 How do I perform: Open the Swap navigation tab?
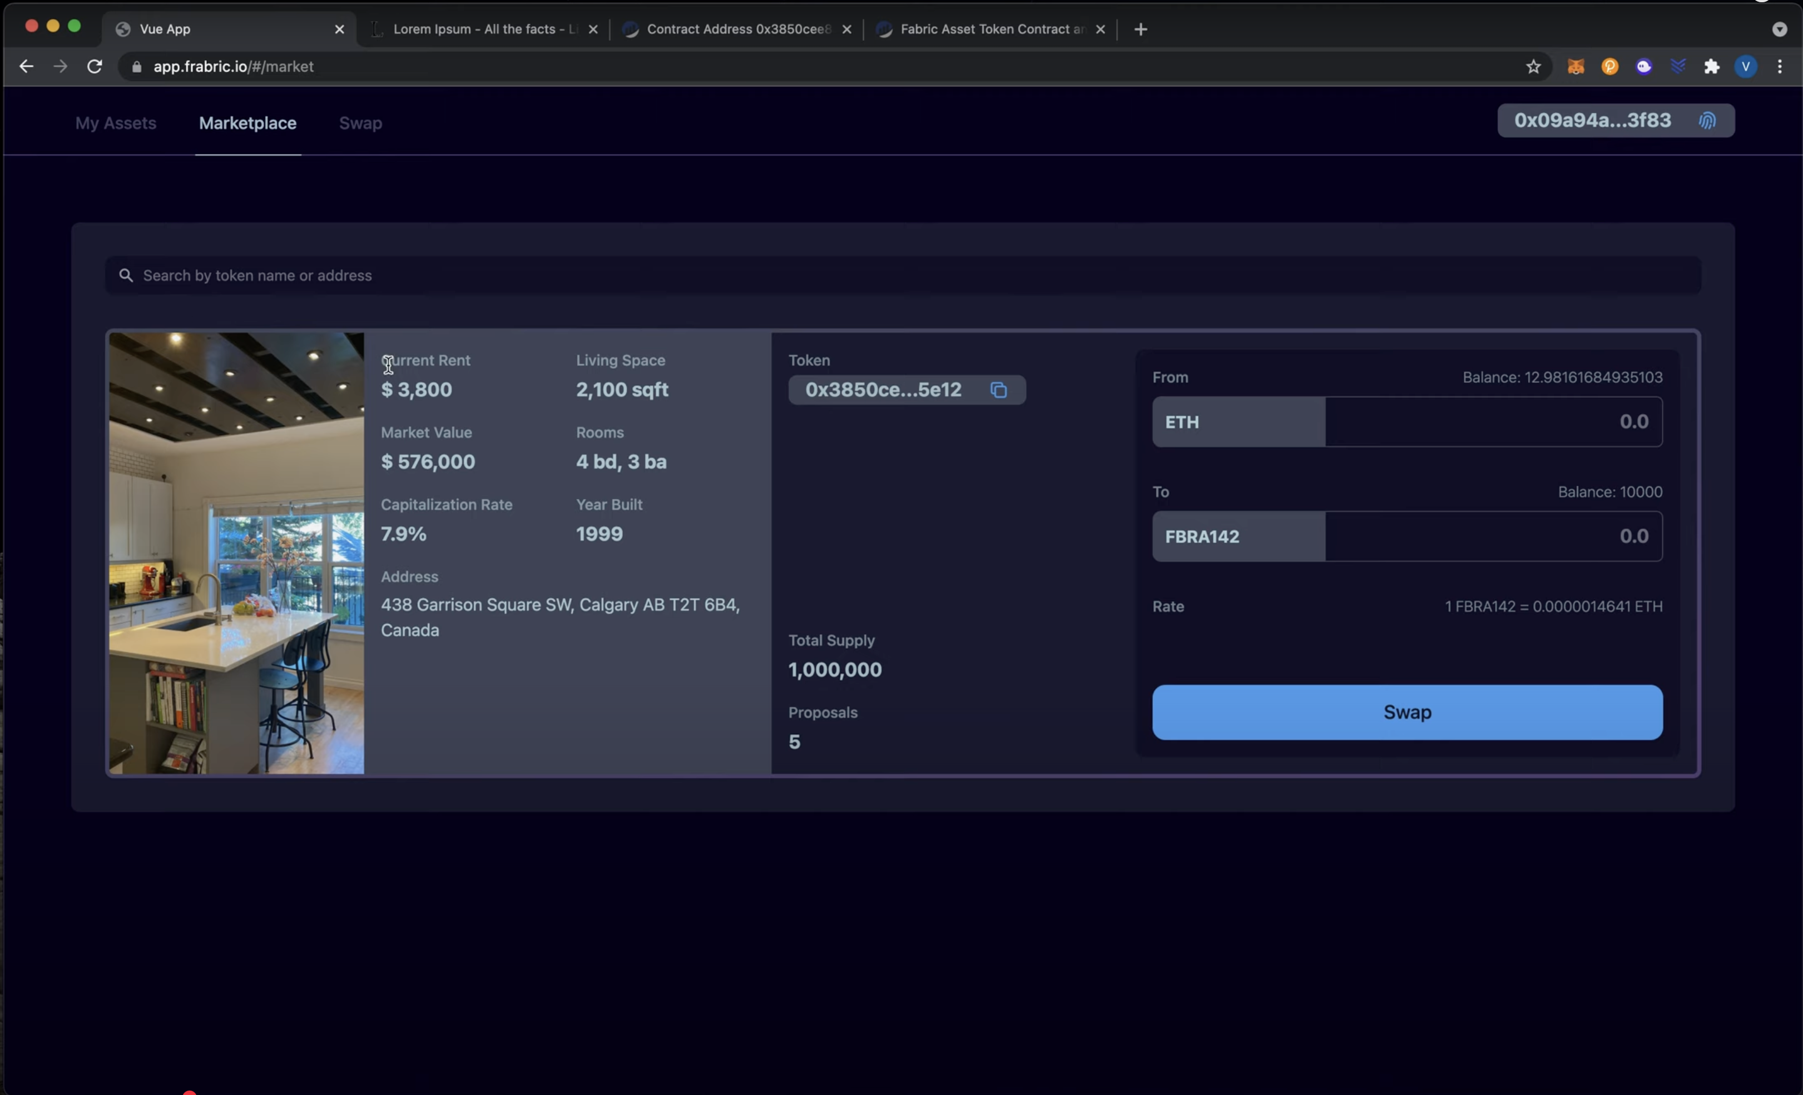click(x=360, y=123)
